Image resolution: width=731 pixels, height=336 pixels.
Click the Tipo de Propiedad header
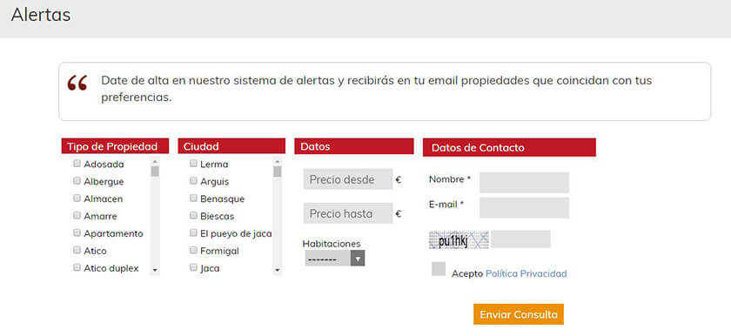(x=115, y=146)
